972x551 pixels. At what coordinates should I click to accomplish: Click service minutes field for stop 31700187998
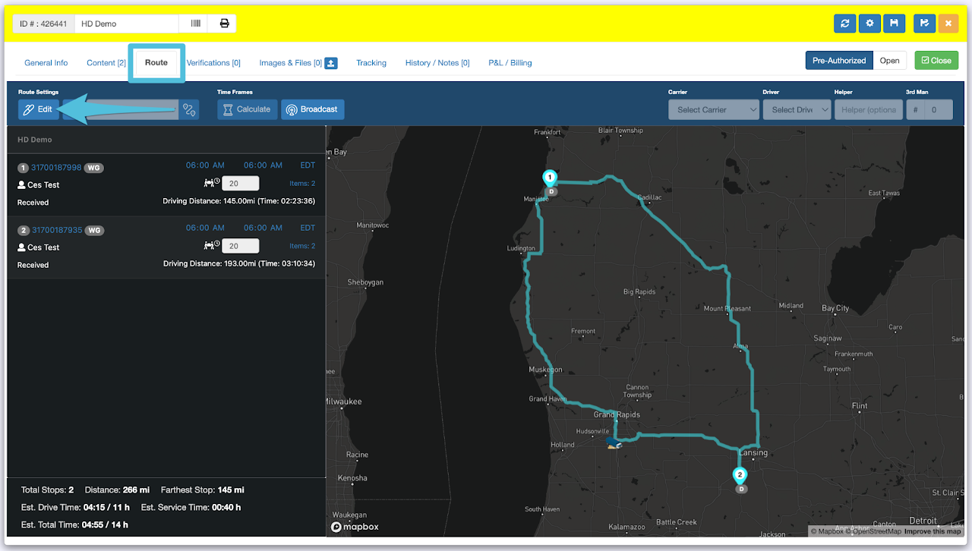240,183
